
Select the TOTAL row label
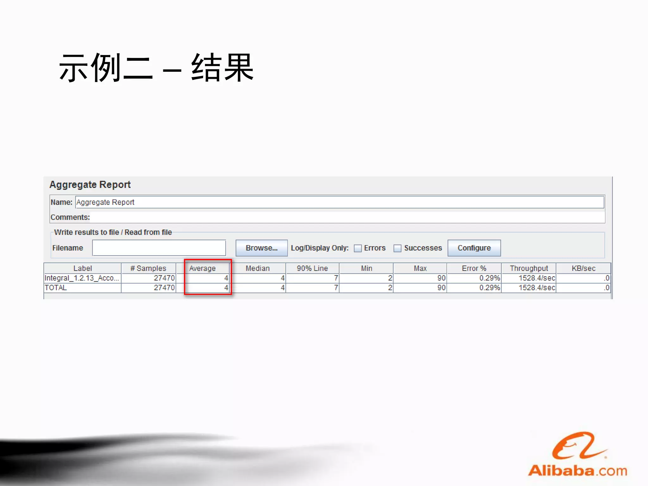[x=56, y=288]
